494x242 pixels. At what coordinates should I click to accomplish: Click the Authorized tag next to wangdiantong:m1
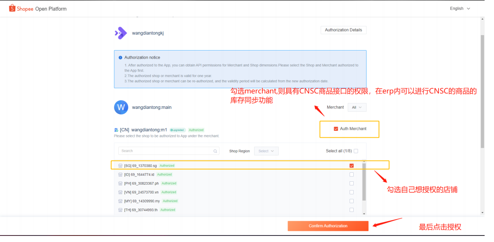click(196, 130)
